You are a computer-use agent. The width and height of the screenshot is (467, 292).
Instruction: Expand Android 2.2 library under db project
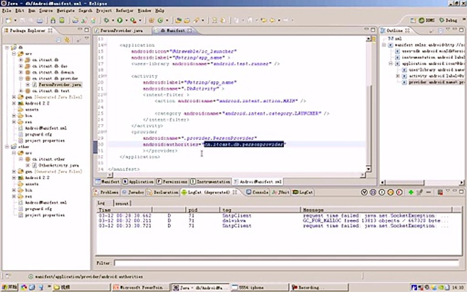tap(14, 103)
